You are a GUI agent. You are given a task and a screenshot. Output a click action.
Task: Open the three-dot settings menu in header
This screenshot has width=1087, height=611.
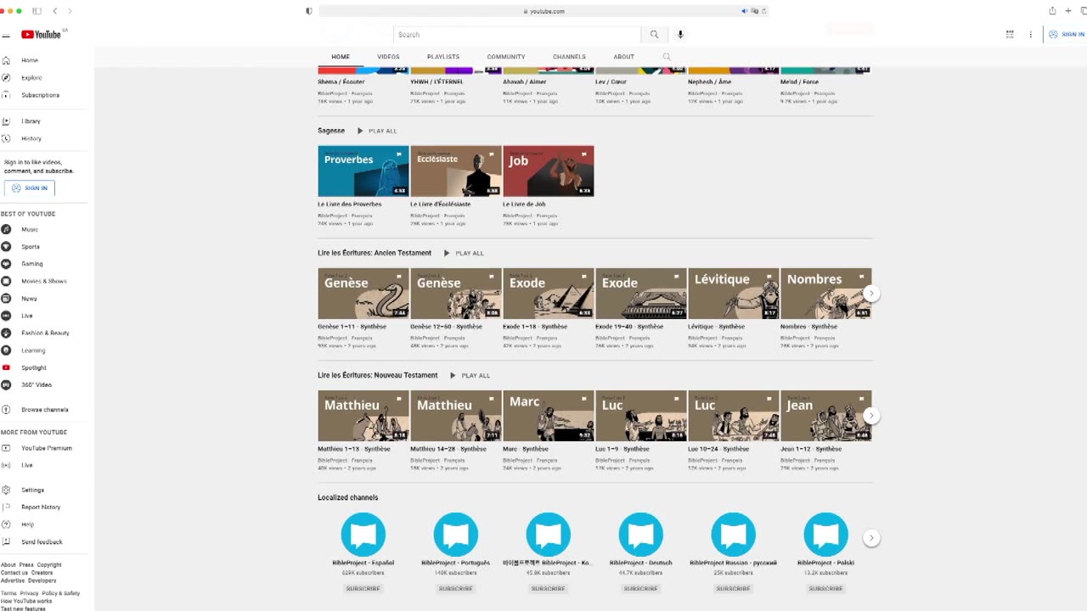pyautogui.click(x=1031, y=35)
